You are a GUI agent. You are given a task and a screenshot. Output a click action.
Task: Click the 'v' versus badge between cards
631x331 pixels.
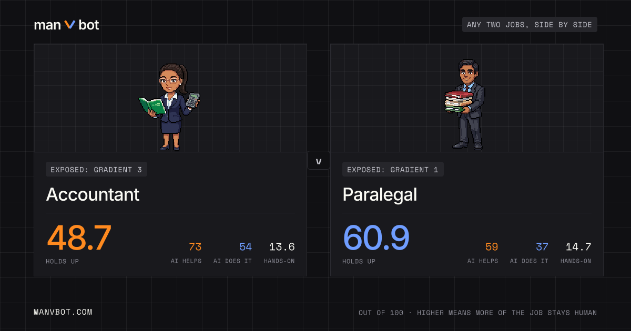pos(318,161)
